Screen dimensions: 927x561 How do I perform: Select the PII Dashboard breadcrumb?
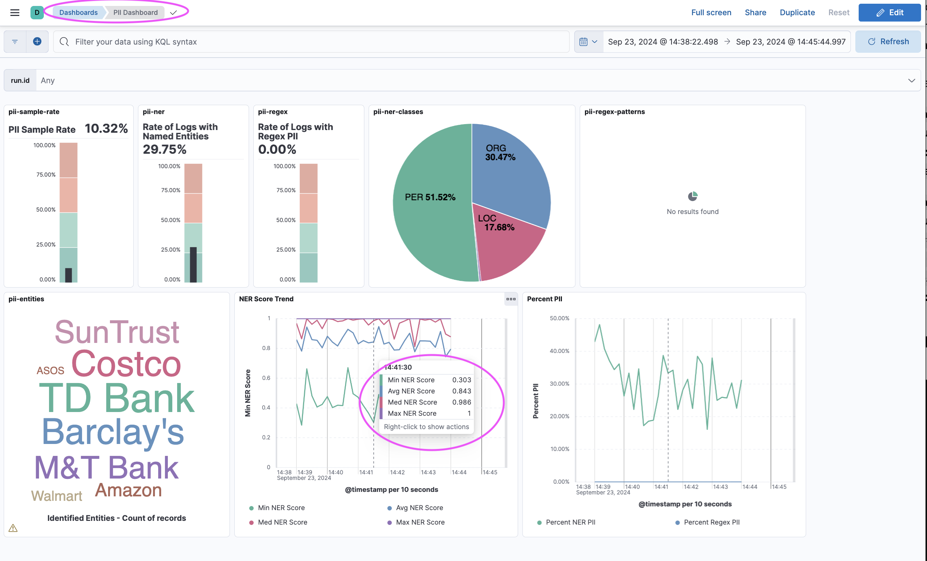tap(136, 12)
